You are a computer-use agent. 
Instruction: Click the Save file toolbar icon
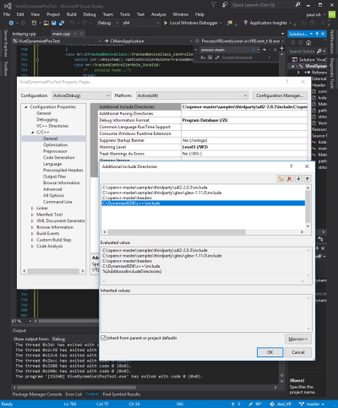tap(54, 23)
